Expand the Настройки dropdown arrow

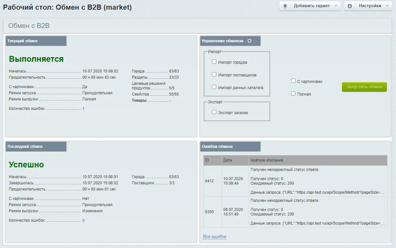coord(387,6)
